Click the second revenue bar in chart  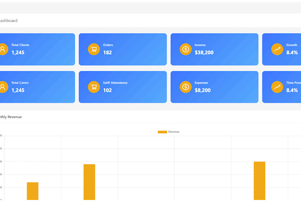[89, 182]
